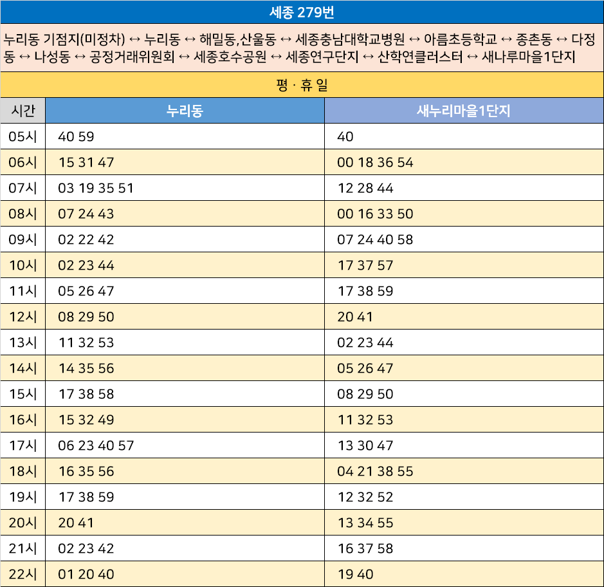
Task: Click the '07시' row label
Action: (x=23, y=188)
